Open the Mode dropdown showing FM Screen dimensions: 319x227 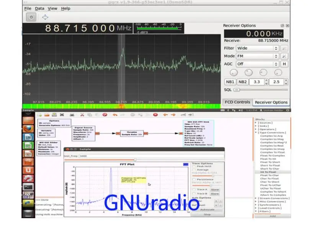(257, 56)
